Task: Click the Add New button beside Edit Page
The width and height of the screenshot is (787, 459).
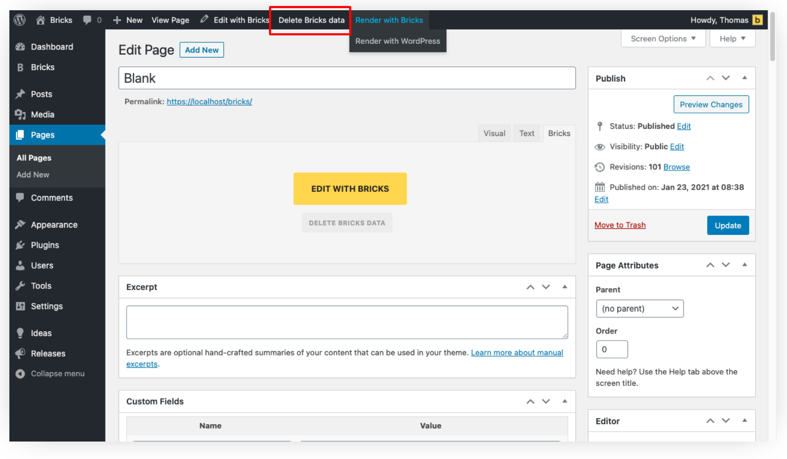Action: pos(202,50)
